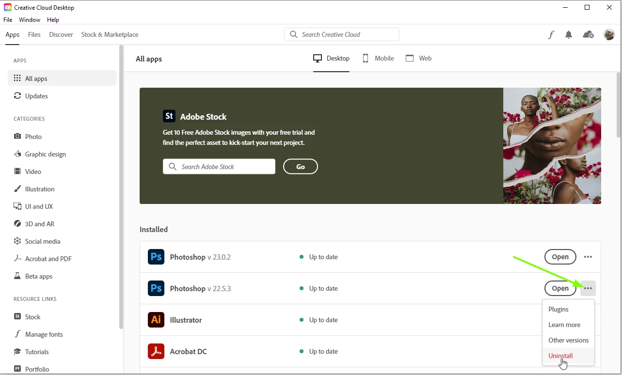The image size is (622, 375).
Task: Click the Illustrator app icon
Action: coord(156,320)
